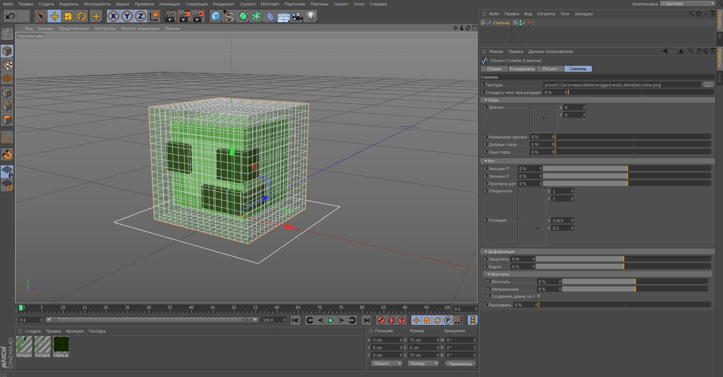The width and height of the screenshot is (723, 377).
Task: Open the Компоновка Стартовая layout dropdown
Action: pyautogui.click(x=688, y=4)
